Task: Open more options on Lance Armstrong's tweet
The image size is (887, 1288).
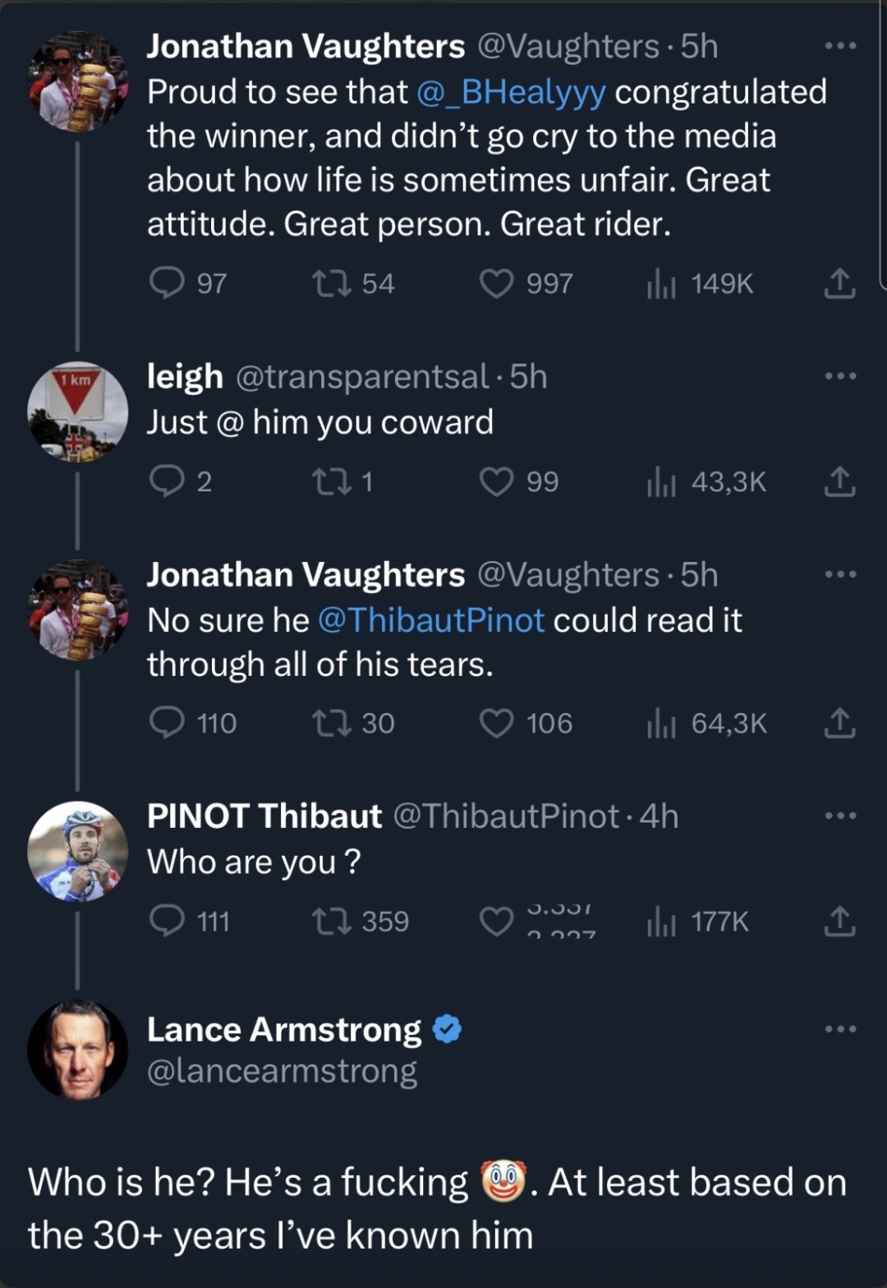Action: (x=840, y=1028)
